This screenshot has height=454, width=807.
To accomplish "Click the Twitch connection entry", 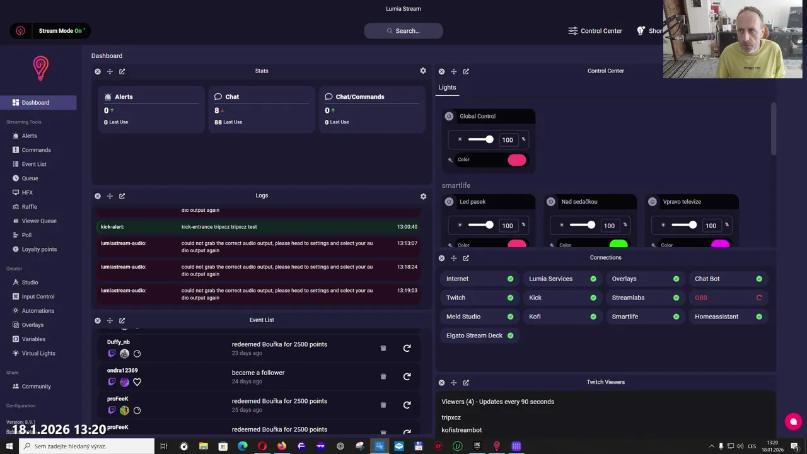I will point(479,298).
